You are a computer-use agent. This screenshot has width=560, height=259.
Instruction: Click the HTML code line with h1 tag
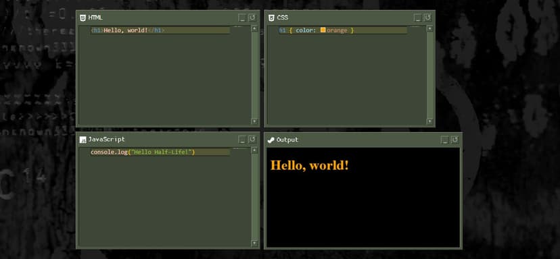(x=160, y=30)
